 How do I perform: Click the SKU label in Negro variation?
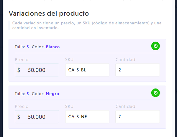pos(69,106)
